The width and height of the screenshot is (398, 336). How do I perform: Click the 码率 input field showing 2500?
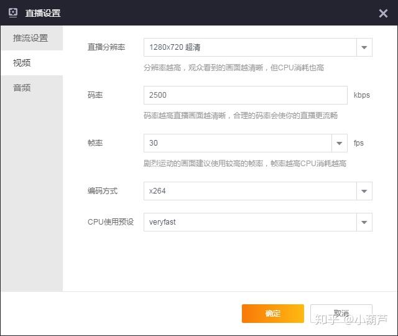tap(246, 95)
